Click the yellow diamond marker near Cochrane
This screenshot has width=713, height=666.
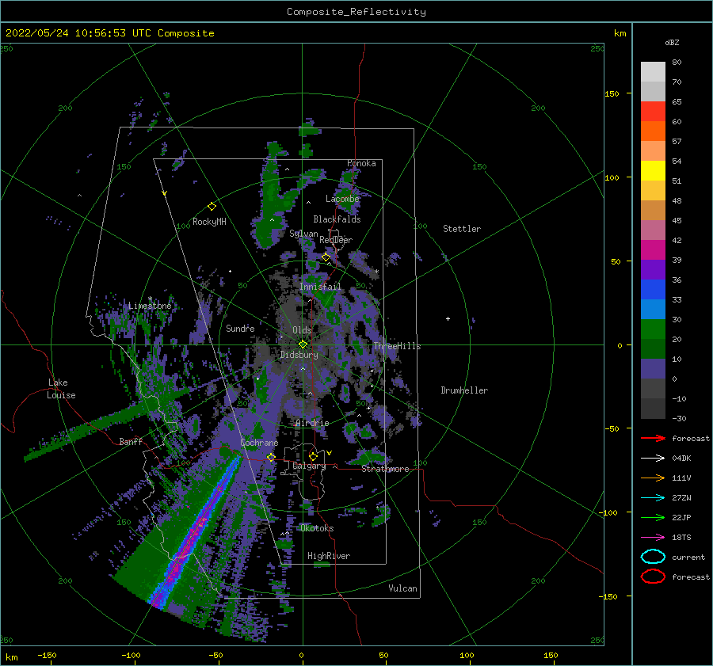pos(271,457)
